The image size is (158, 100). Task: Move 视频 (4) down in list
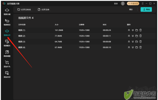133,47
